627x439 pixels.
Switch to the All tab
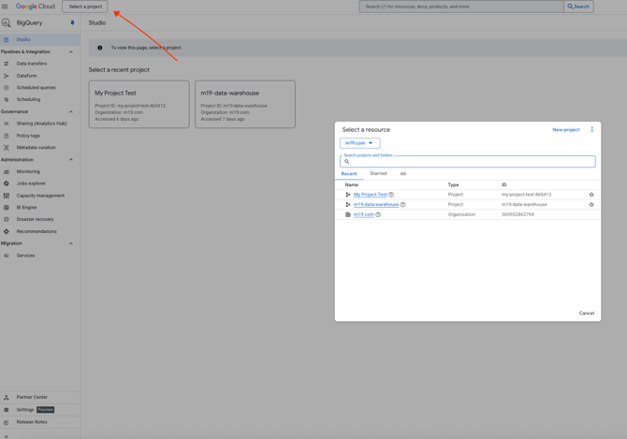click(403, 173)
